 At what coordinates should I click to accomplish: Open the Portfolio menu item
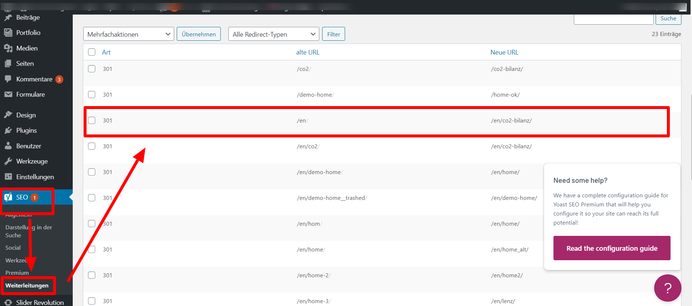(x=28, y=33)
